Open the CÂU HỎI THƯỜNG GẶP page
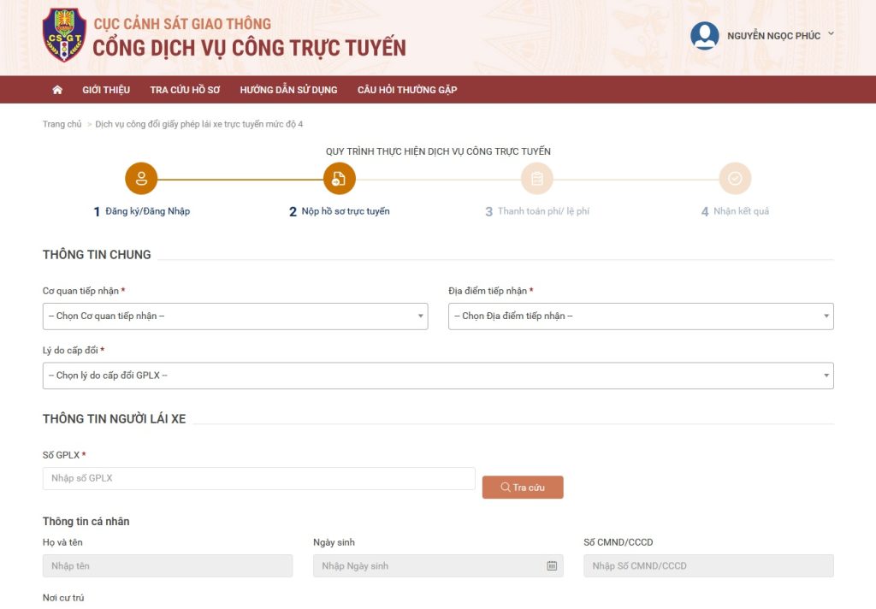The height and width of the screenshot is (609, 876). click(x=408, y=89)
